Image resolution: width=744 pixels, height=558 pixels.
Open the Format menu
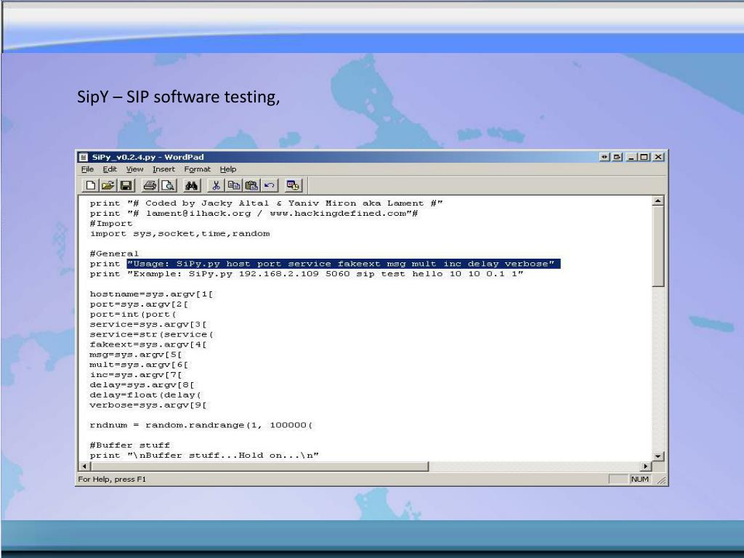point(198,169)
